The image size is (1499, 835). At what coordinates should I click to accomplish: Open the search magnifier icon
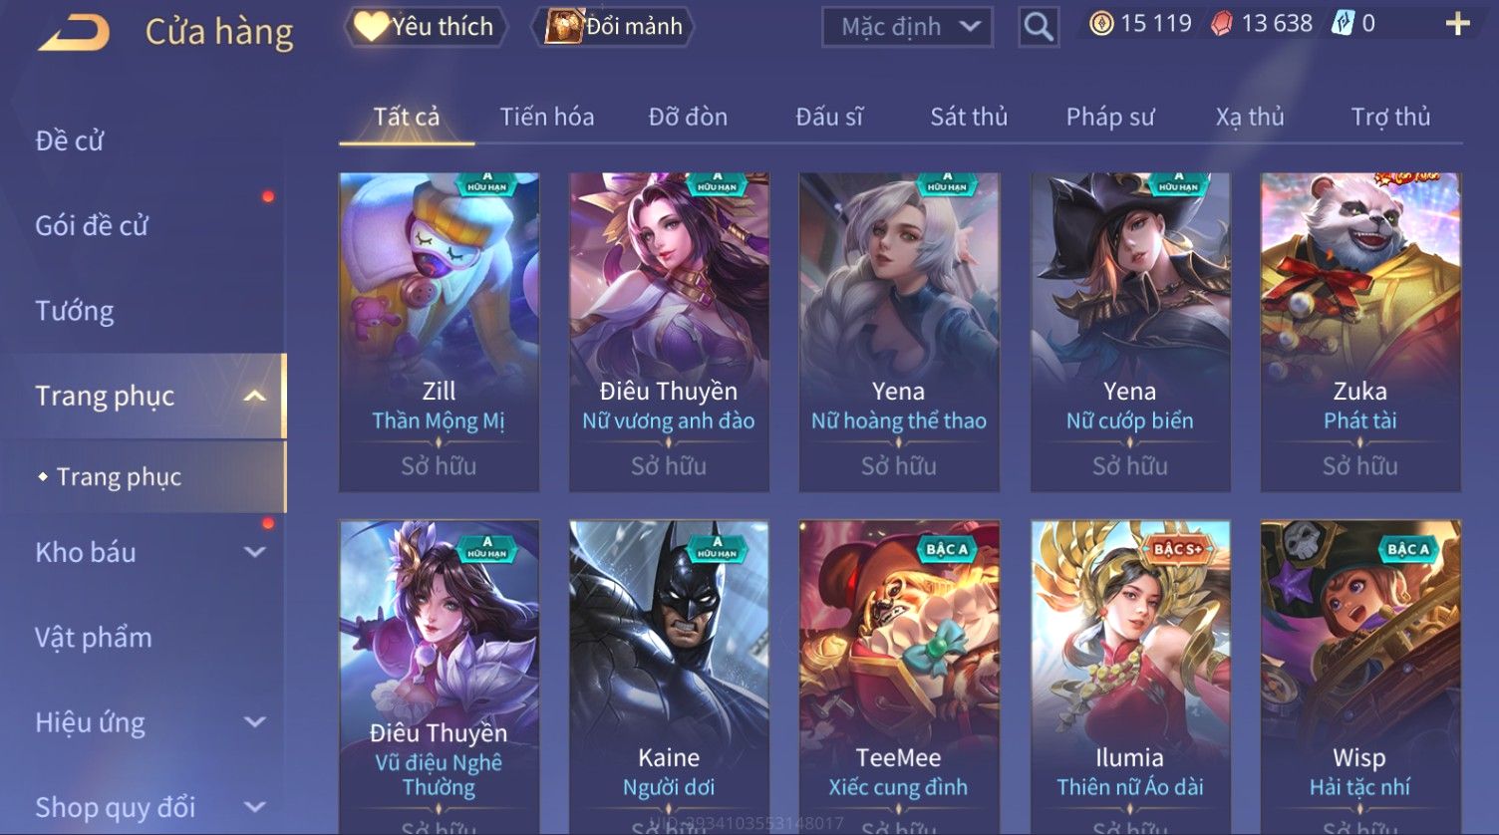click(x=1038, y=27)
